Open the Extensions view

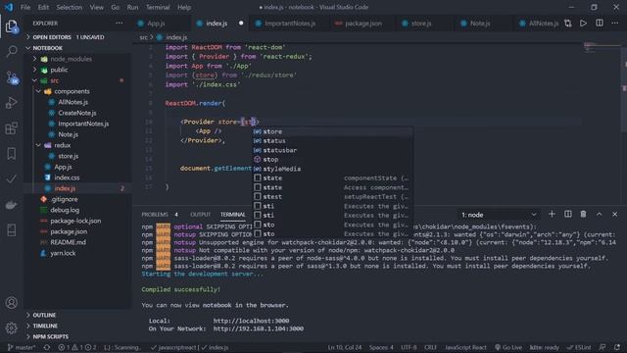tap(12, 128)
